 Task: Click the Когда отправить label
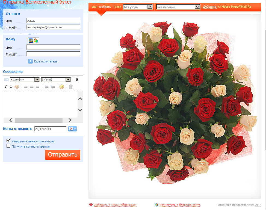tap(17, 129)
